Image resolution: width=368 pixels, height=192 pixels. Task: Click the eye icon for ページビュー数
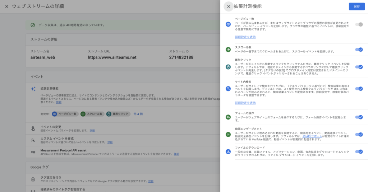[228, 24]
